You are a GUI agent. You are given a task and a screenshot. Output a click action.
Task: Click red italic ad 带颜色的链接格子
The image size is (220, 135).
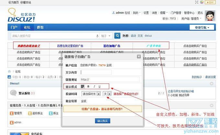[x=28, y=46]
